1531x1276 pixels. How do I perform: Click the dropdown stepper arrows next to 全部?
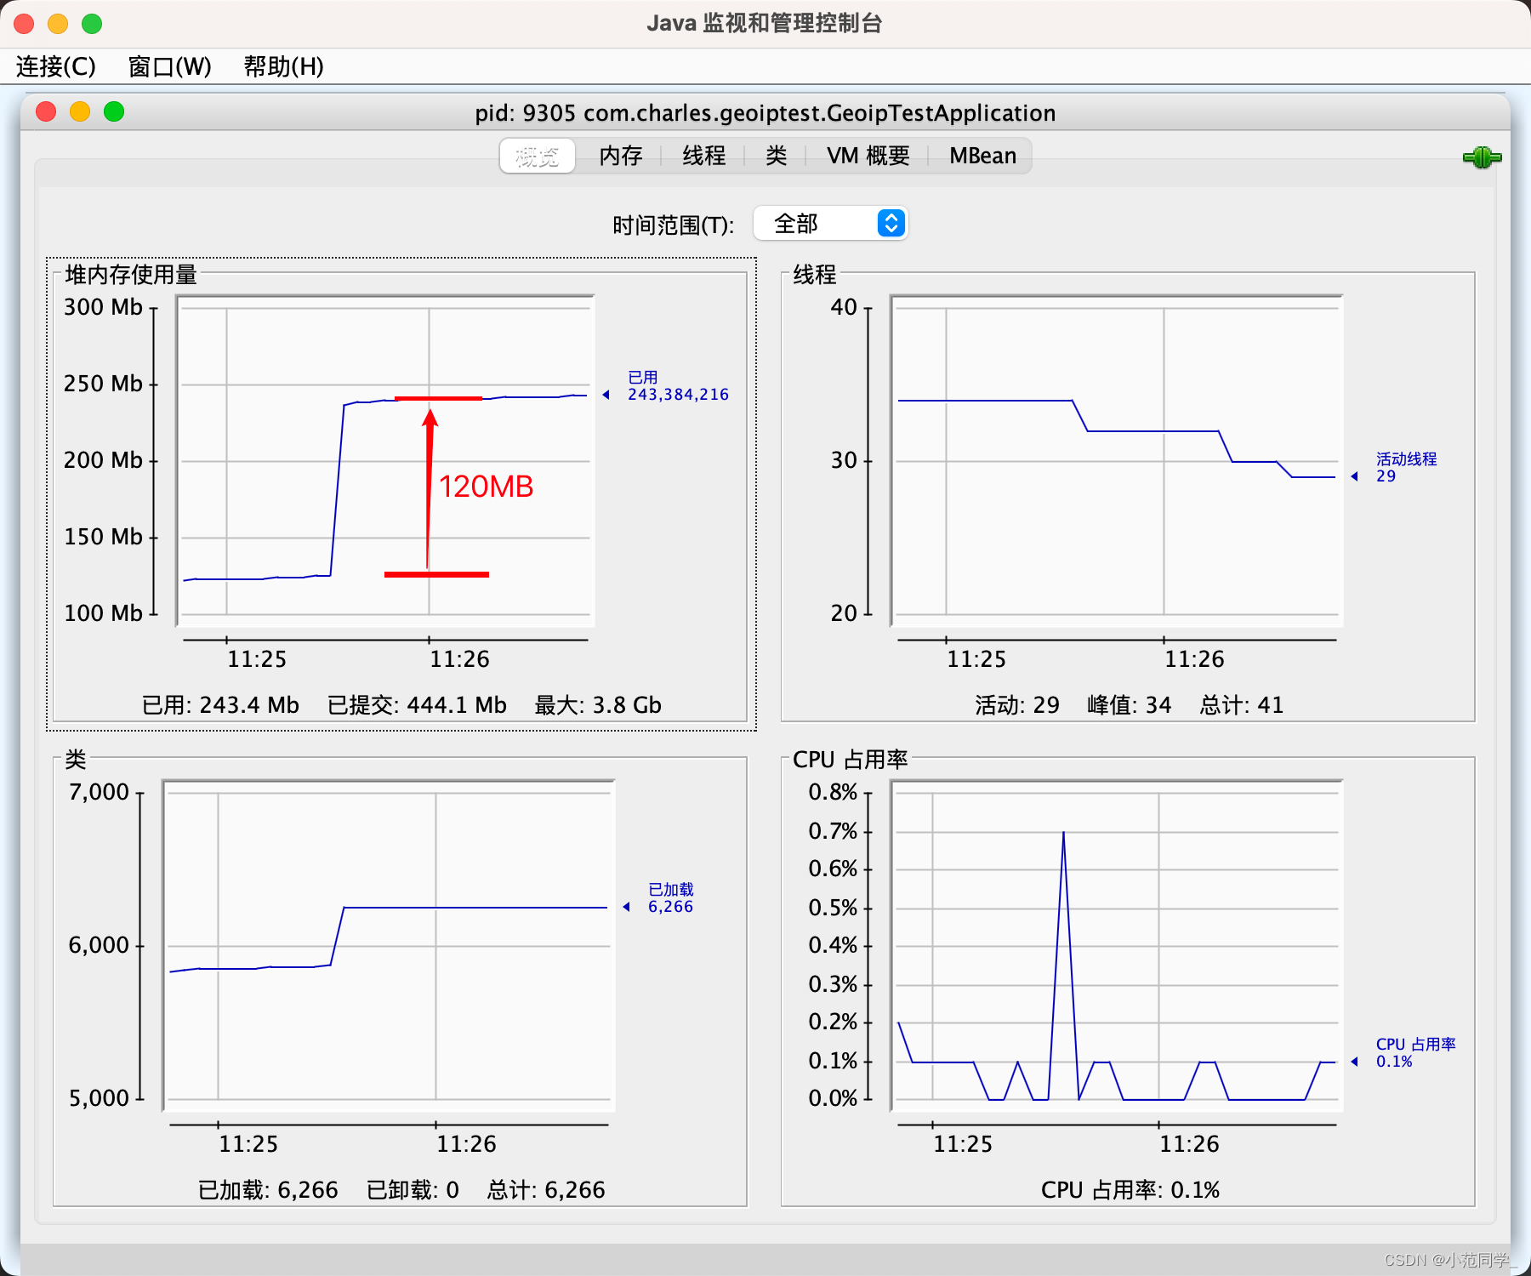coord(889,223)
